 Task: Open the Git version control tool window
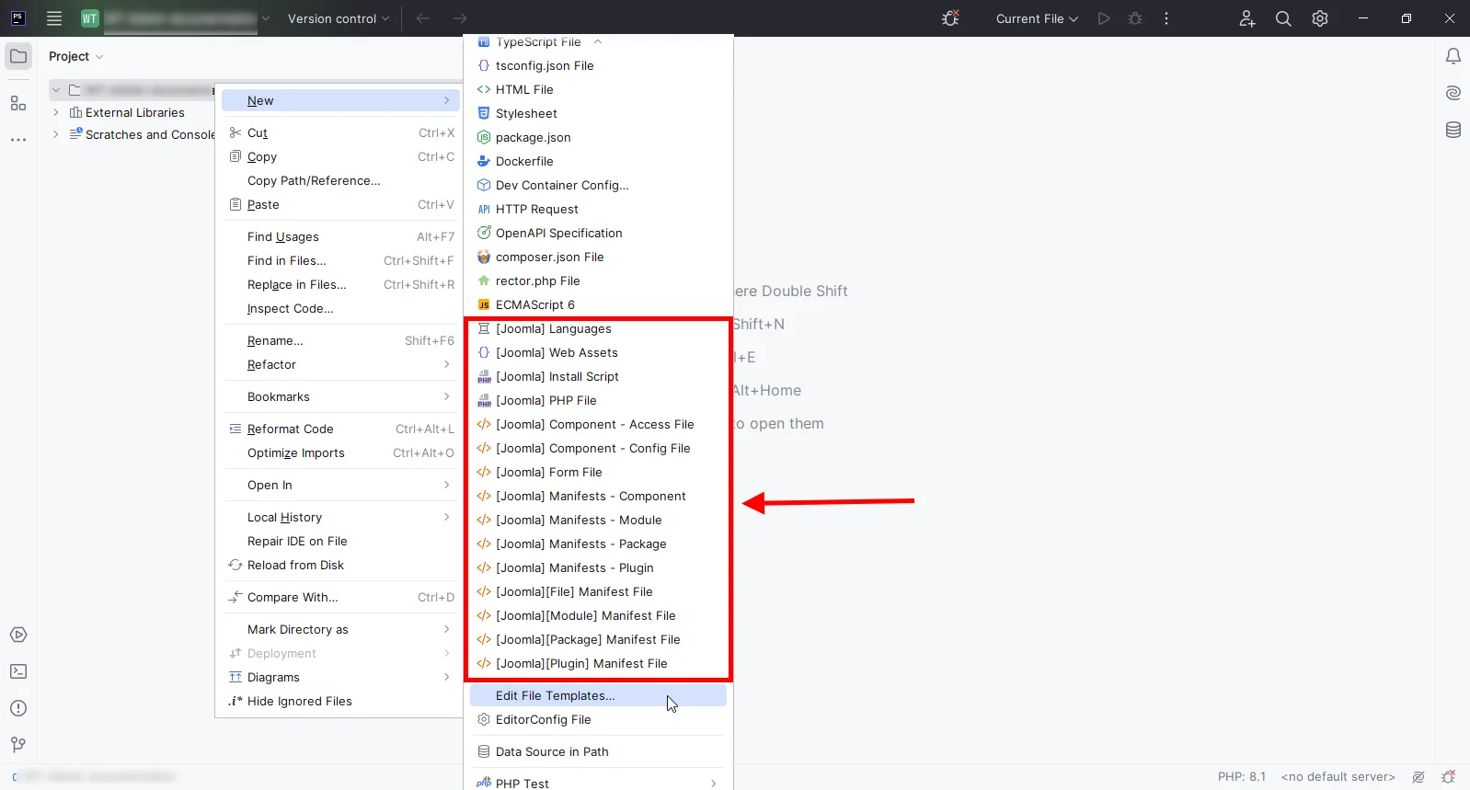18,745
